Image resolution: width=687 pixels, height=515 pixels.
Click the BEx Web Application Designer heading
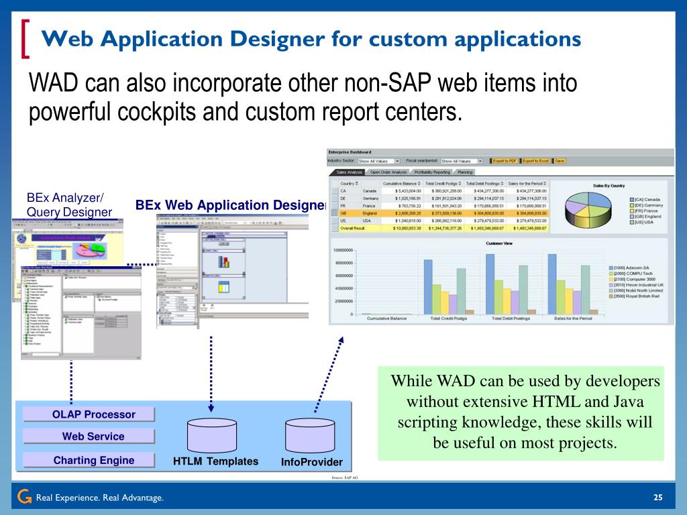(x=231, y=205)
